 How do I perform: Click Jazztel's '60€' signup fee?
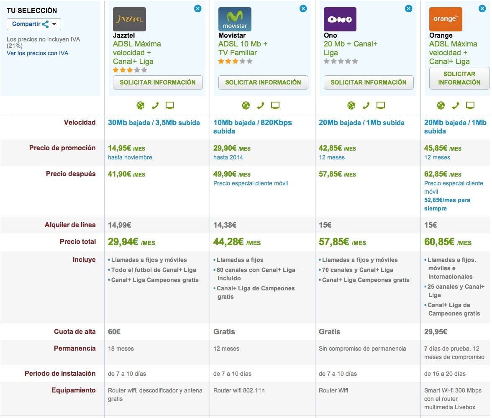[x=114, y=332]
